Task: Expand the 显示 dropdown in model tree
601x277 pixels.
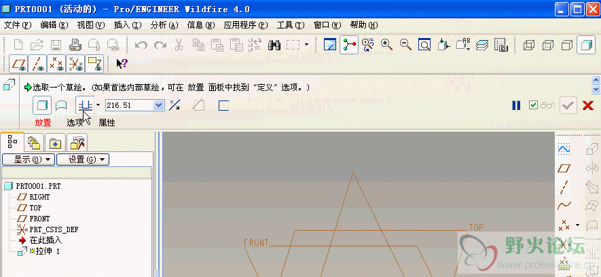Action: (x=29, y=160)
